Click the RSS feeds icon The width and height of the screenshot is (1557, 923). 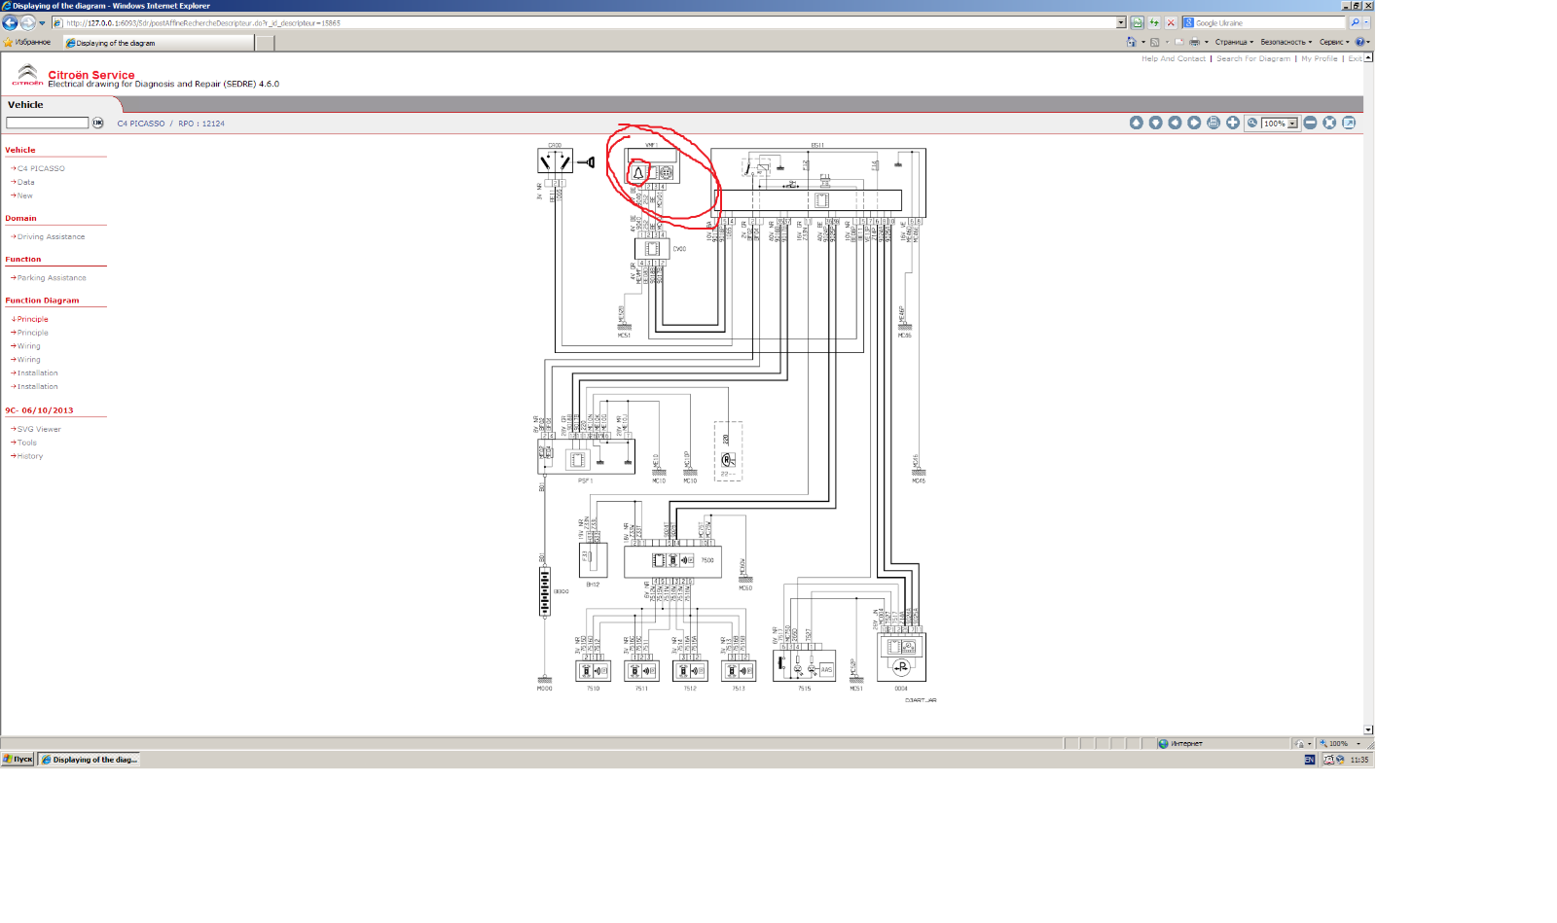[1155, 42]
